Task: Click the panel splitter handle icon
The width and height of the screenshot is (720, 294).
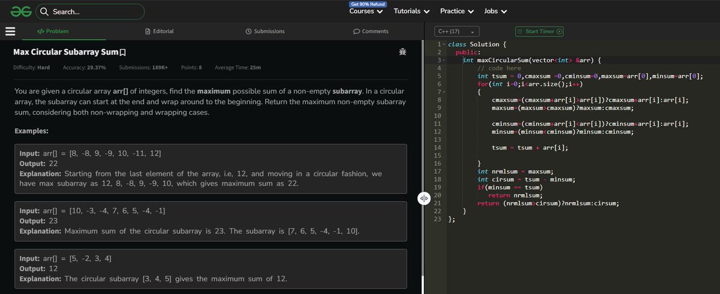Action: [424, 199]
